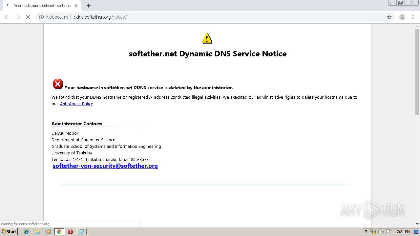Image resolution: width=420 pixels, height=236 pixels.
Task: Click Show desktop button
Action: pos(416,232)
